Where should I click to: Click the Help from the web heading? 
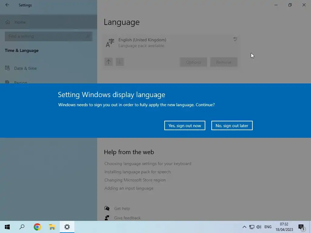click(129, 152)
